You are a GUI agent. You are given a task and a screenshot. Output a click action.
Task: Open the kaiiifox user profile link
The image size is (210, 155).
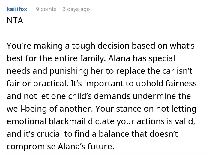click(x=17, y=9)
